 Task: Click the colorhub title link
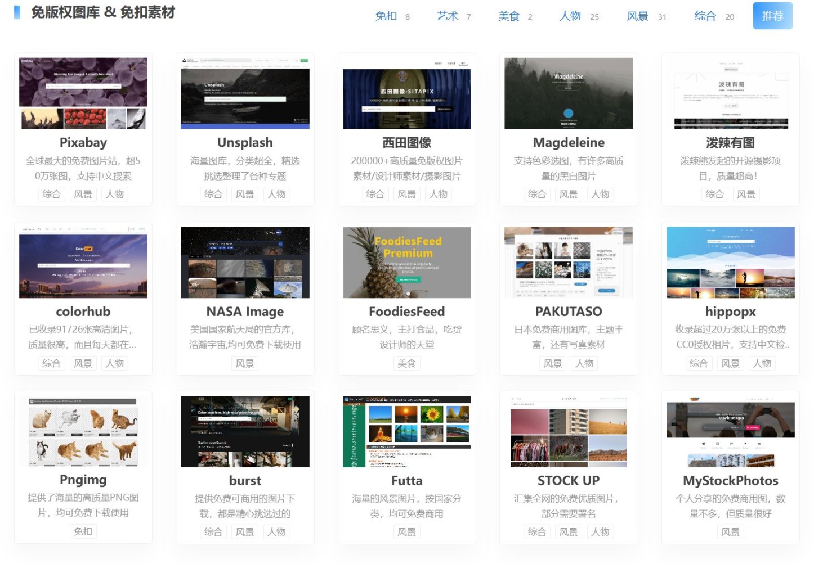[x=83, y=311]
